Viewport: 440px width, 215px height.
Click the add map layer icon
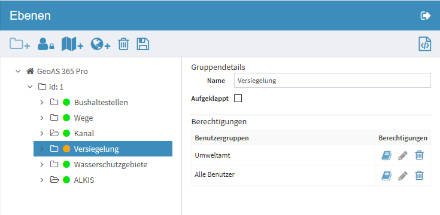point(72,44)
